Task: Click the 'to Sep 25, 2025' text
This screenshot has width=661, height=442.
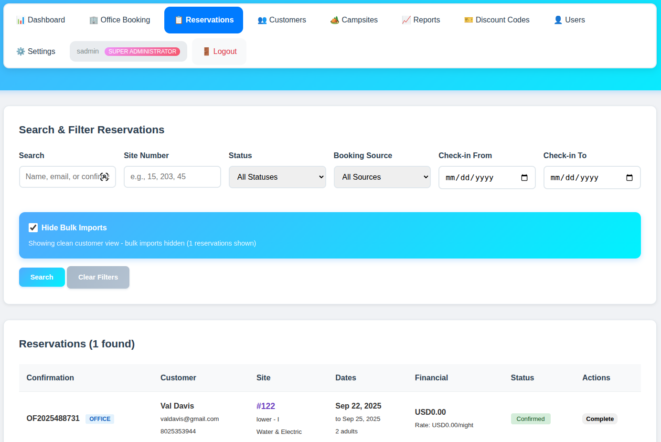Action: point(358,419)
